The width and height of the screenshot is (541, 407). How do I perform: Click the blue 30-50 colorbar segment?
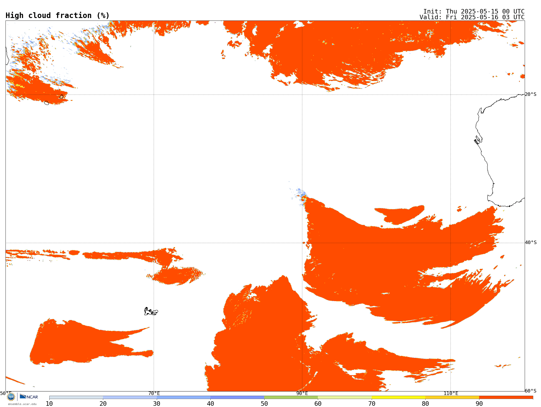[210, 397]
